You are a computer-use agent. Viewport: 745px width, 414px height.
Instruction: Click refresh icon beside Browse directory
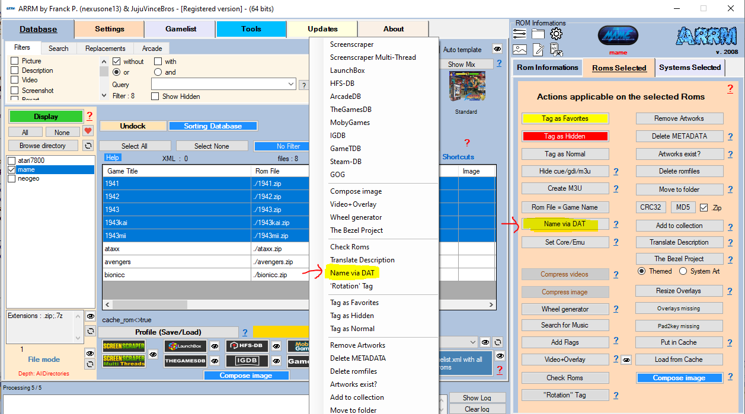click(x=88, y=146)
